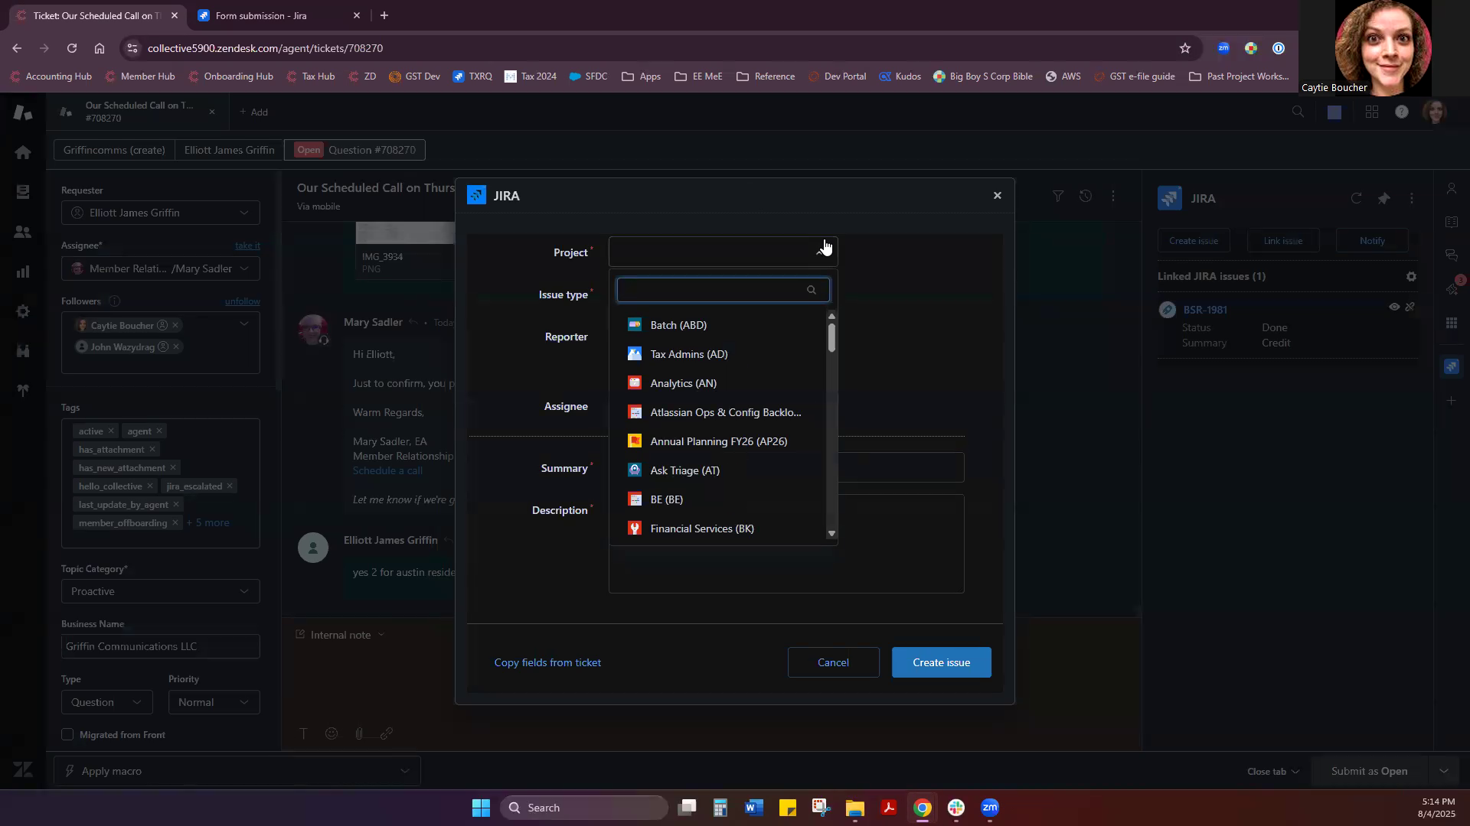Toggle watch eye icon on BSR-1981
The image size is (1470, 826).
tap(1394, 307)
